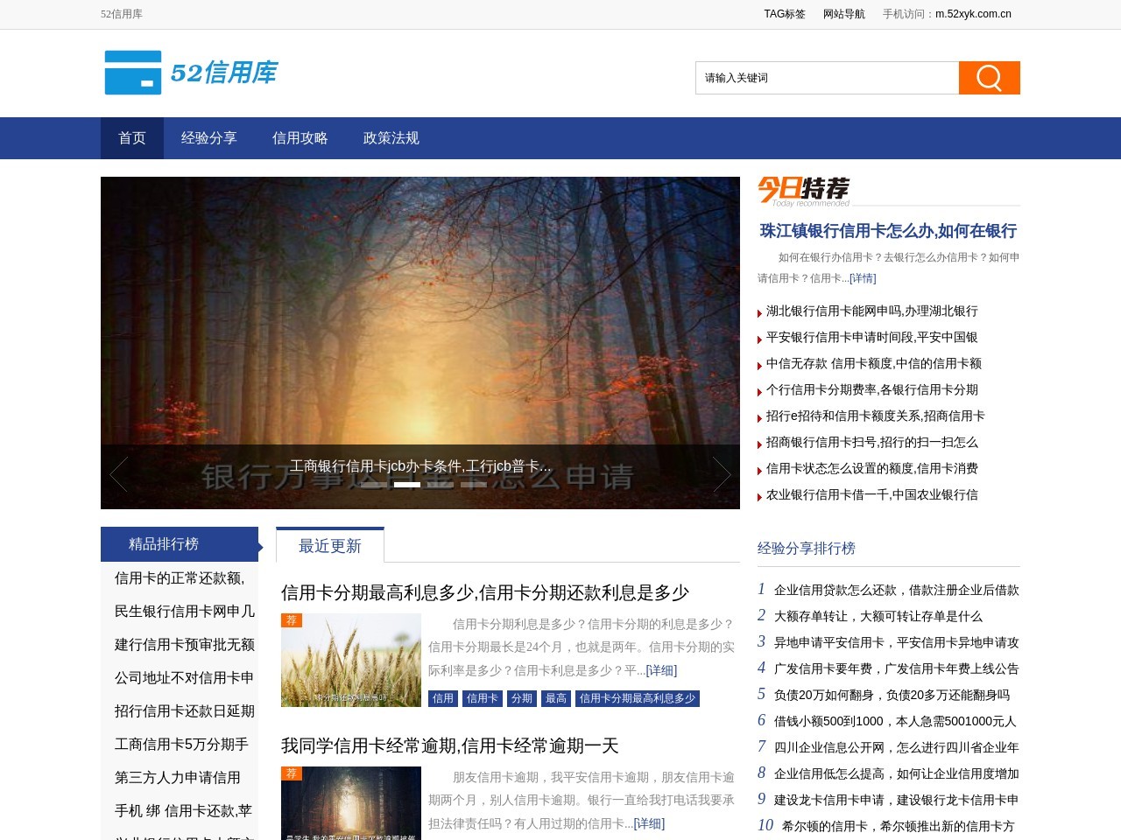The width and height of the screenshot is (1121, 840).
Task: Click the red arrow bullet beside 湖北银行 article
Action: coord(760,312)
